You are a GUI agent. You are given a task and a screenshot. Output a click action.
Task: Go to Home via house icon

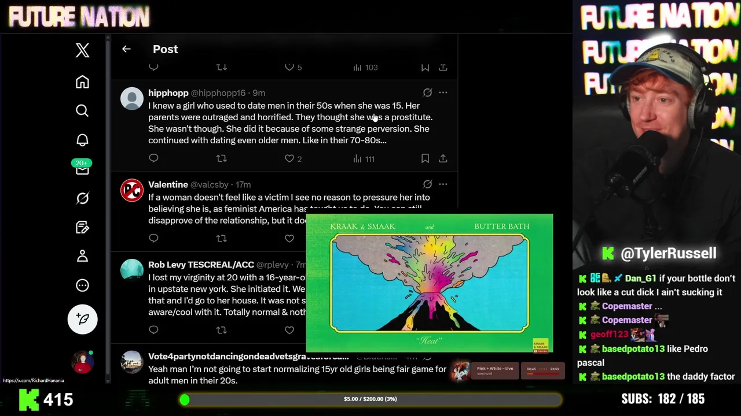[x=82, y=81]
